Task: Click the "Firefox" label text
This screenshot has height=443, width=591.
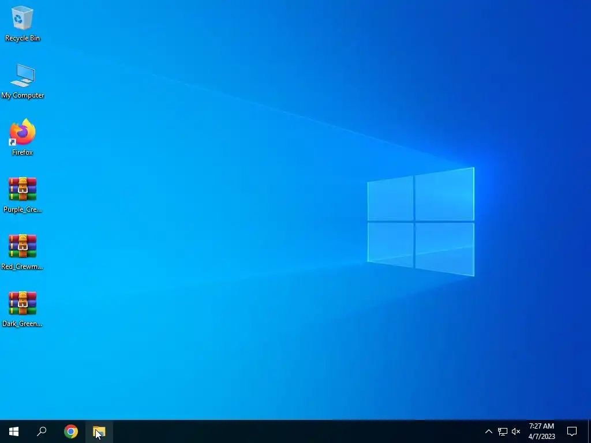Action: tap(23, 152)
